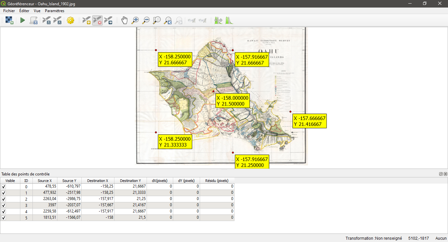Click Source X cell 3597
This screenshot has height=242, width=448.
45,205
